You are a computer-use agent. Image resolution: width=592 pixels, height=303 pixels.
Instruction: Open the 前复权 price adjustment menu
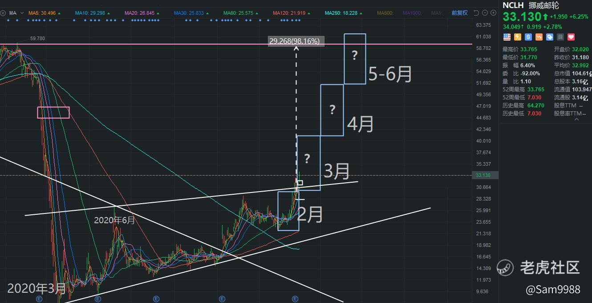tap(459, 13)
